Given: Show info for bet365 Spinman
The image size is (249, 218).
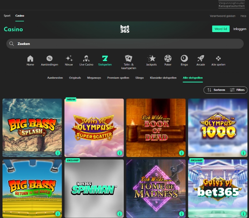Looking at the screenshot, I should 120,214.
